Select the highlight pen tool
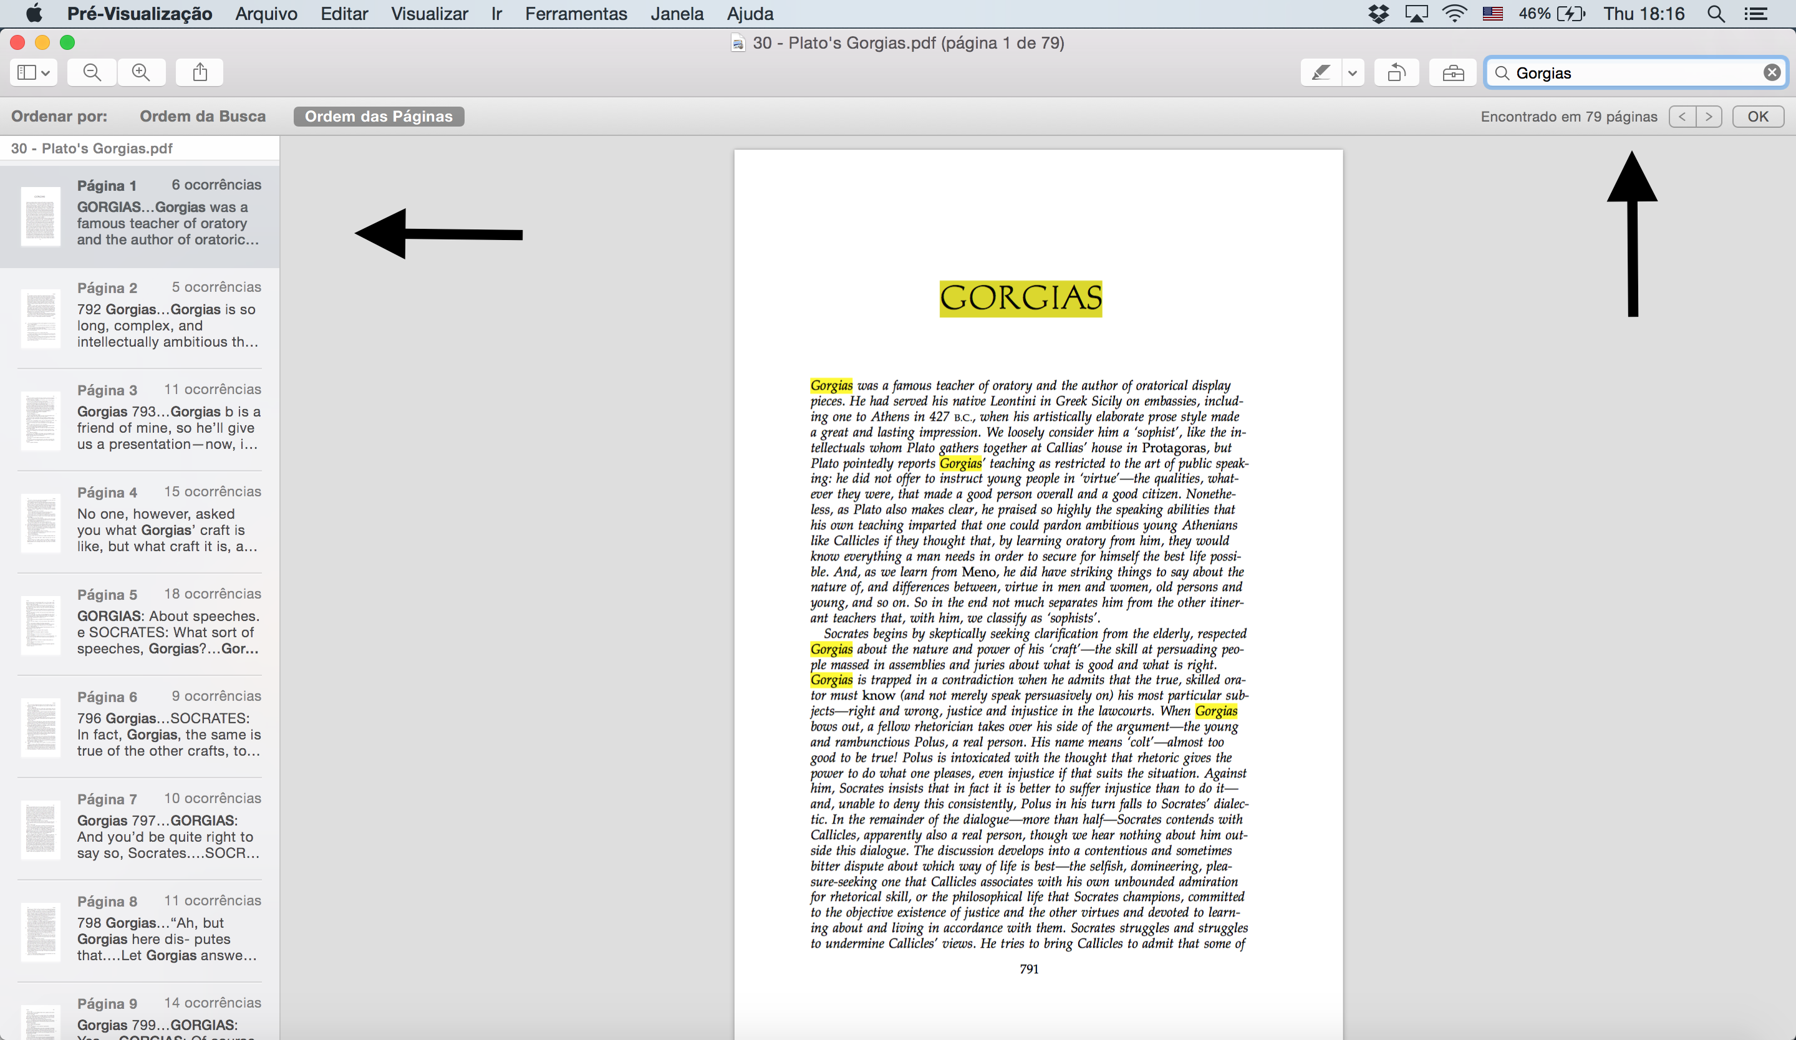 point(1321,73)
